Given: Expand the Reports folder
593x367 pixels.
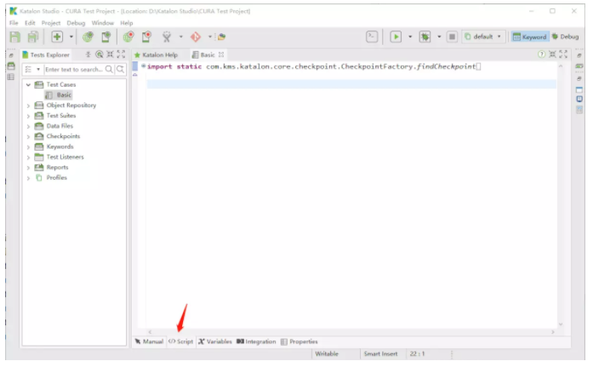Looking at the screenshot, I should (28, 168).
